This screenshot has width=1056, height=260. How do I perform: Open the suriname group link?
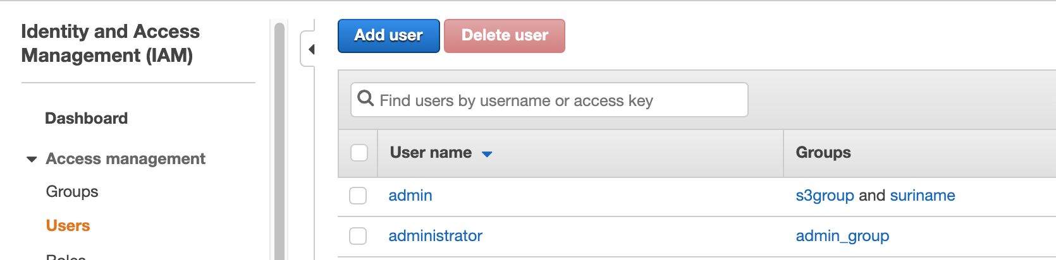click(x=922, y=196)
